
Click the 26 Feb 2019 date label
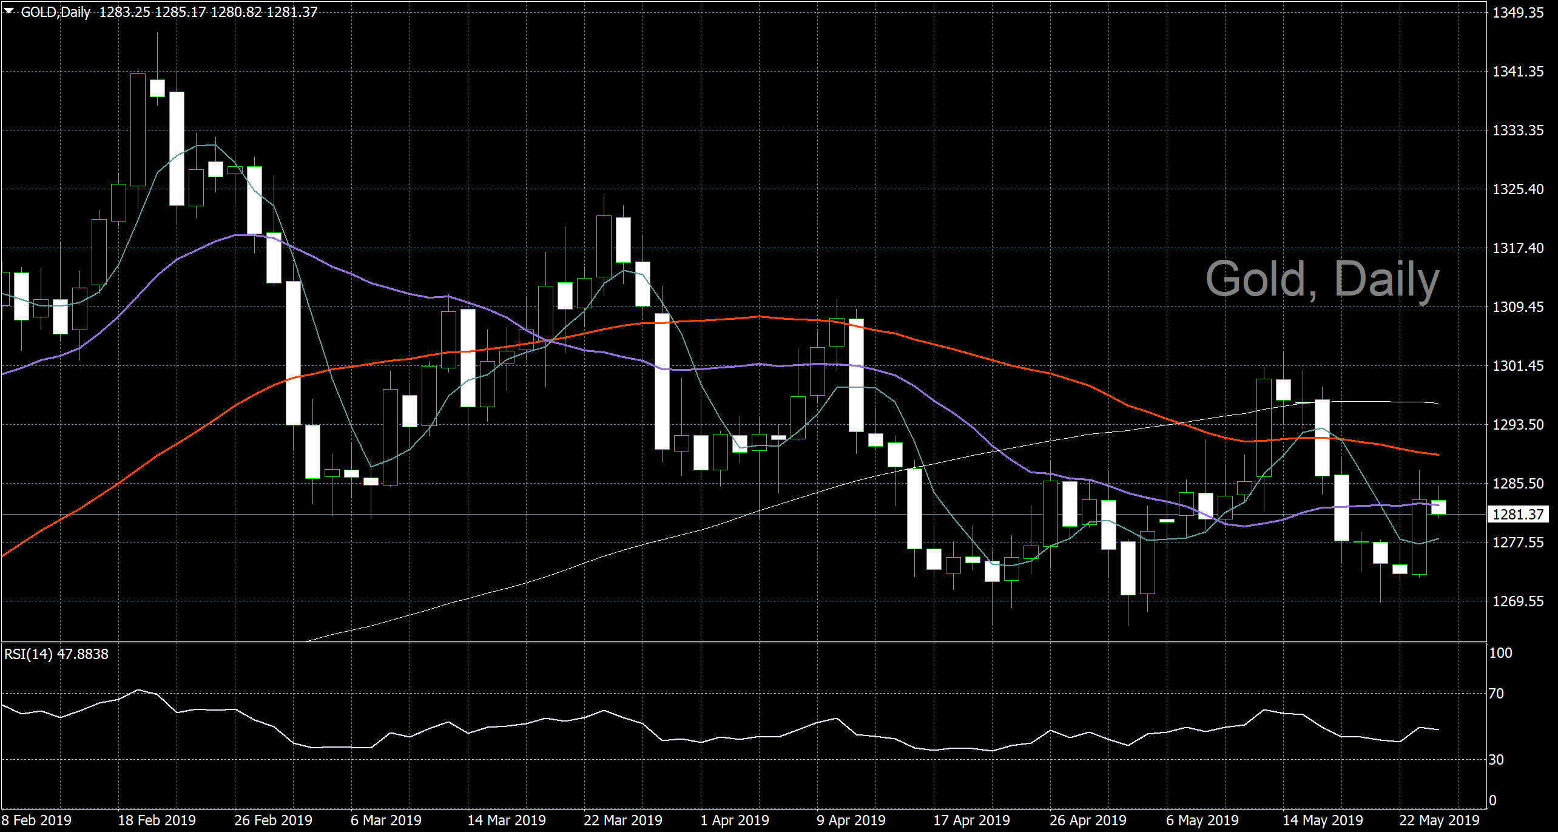coord(273,820)
